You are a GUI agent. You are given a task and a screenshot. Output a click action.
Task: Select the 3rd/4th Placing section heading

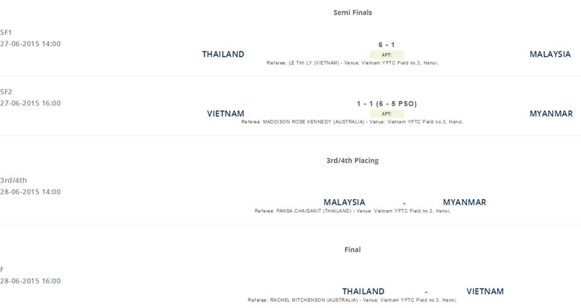[x=352, y=161]
